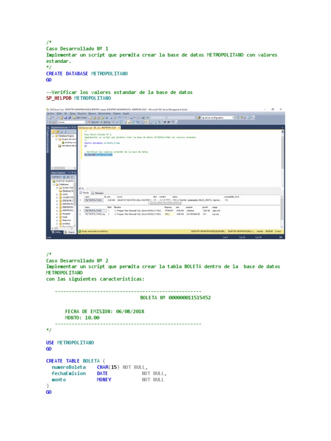The image size is (331, 441).
Task: Close the Registered Servers pane
Action: click(75, 127)
